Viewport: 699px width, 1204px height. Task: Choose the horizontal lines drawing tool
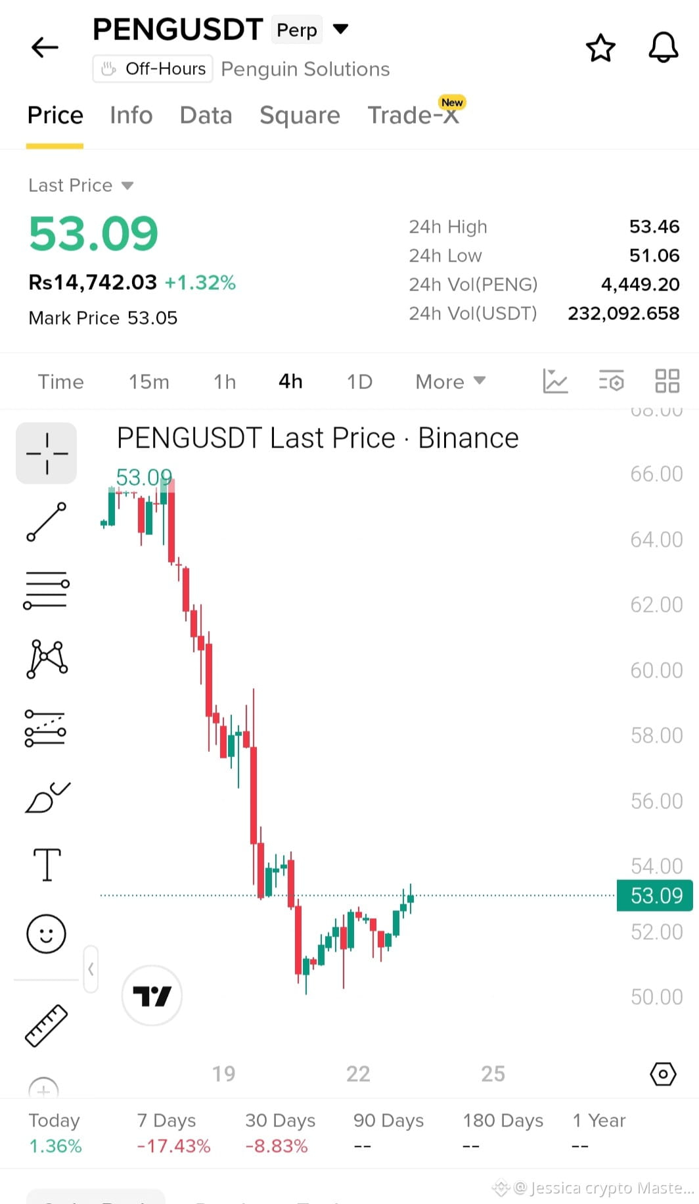[x=47, y=590]
